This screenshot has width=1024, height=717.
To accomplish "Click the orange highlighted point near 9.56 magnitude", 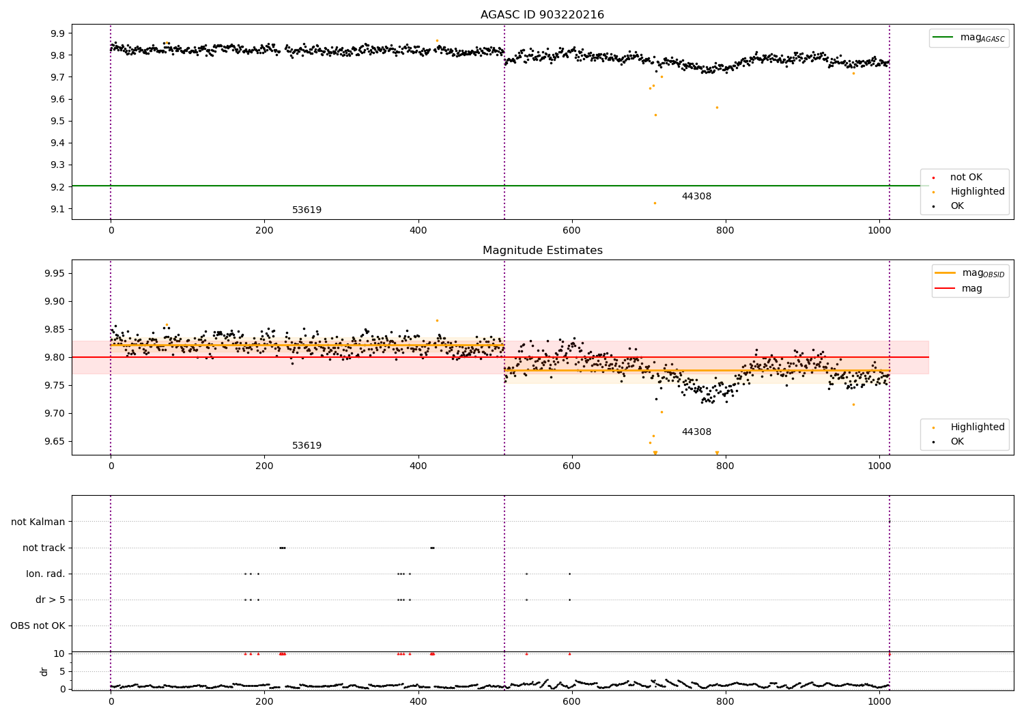I will point(717,107).
